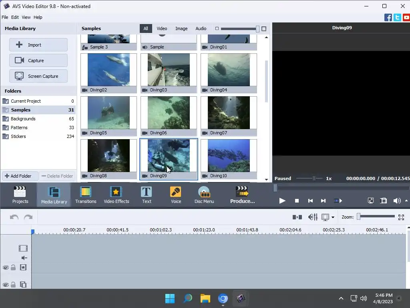The image size is (410, 308).
Task: Click the samples list scroll down arrow
Action: (x=266, y=179)
